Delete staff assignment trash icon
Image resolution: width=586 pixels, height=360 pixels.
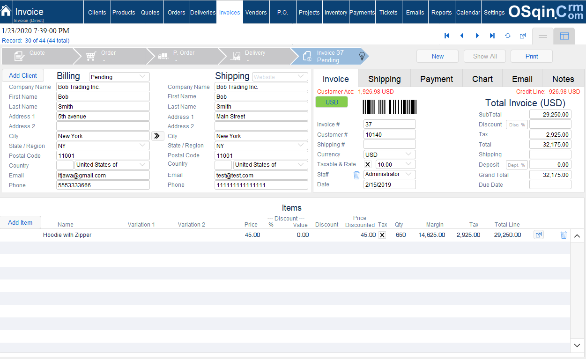click(356, 175)
